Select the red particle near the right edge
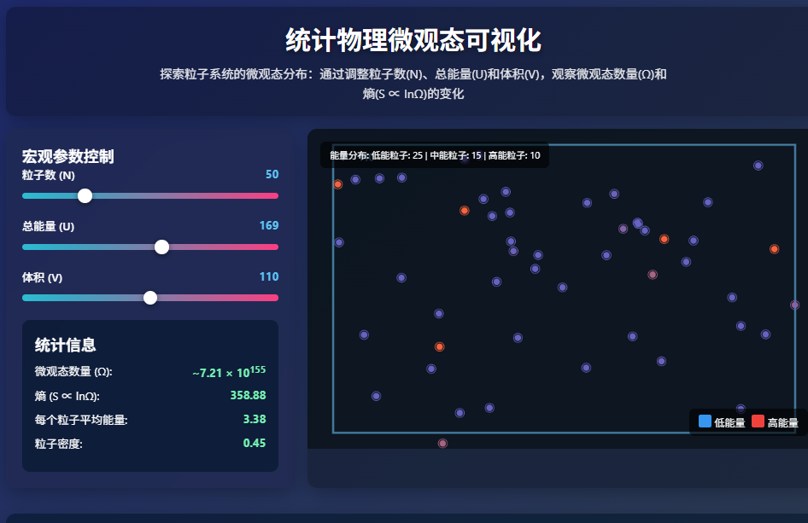Screen dimensions: 808x523 point(774,249)
